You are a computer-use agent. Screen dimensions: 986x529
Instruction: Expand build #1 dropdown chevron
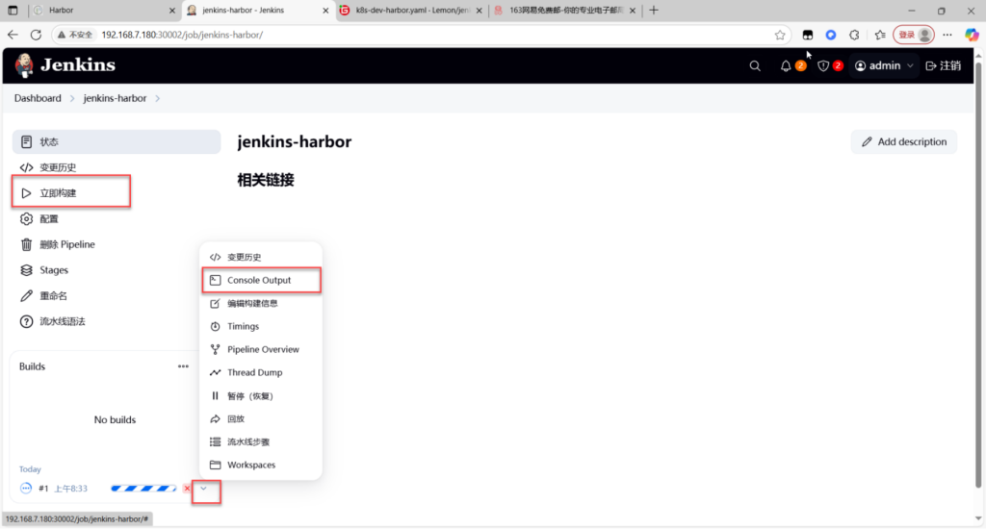coord(204,489)
